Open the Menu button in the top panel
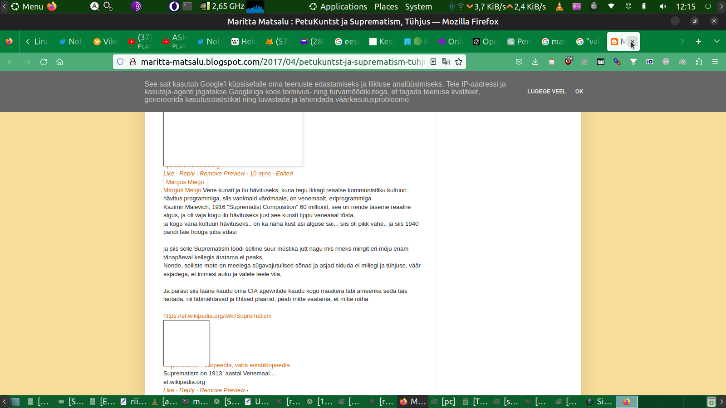726x408 pixels. [x=27, y=6]
